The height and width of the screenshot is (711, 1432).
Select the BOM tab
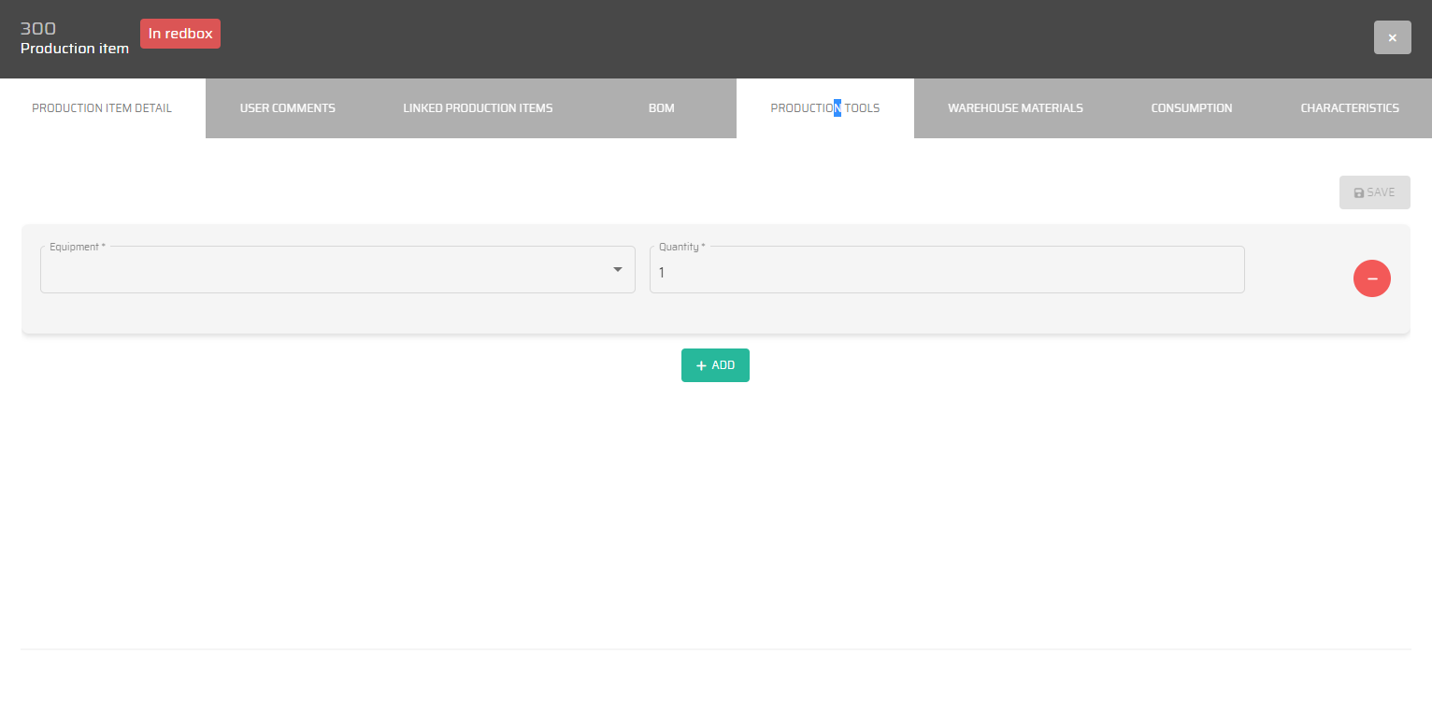(661, 108)
